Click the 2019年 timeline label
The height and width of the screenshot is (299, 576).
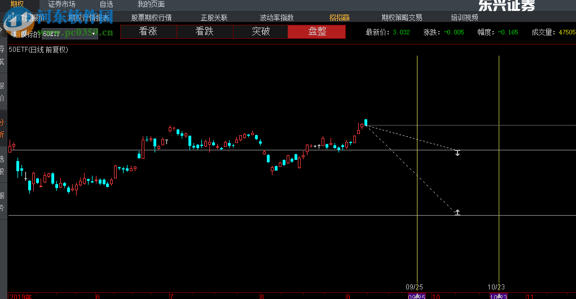(21, 296)
